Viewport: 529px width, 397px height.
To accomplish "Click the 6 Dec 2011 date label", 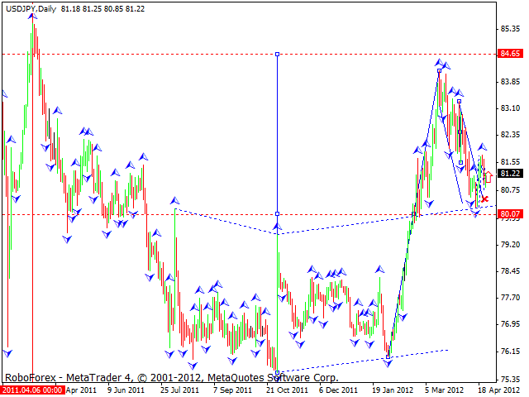I will tap(338, 390).
